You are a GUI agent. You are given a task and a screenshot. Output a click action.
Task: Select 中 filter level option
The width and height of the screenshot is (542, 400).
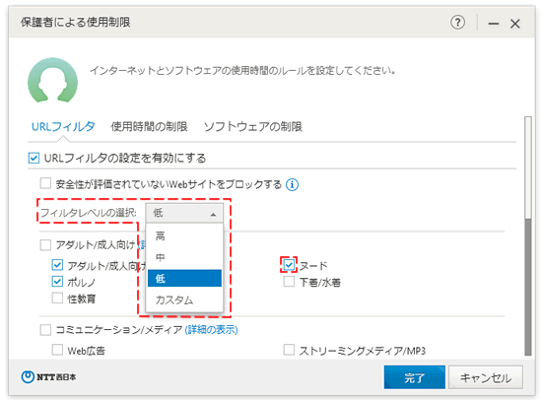(184, 257)
